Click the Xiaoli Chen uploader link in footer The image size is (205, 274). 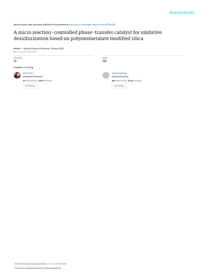click(50, 264)
